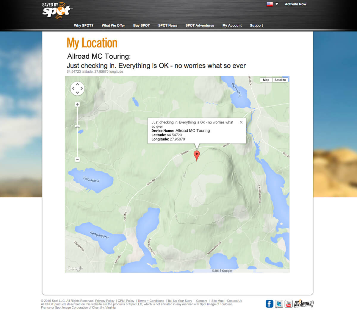This screenshot has width=357, height=317.
Task: Click the US flag language icon
Action: (x=270, y=4)
